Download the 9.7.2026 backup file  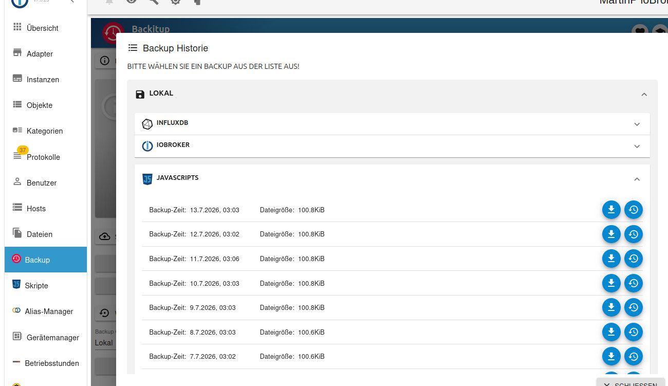pyautogui.click(x=611, y=307)
